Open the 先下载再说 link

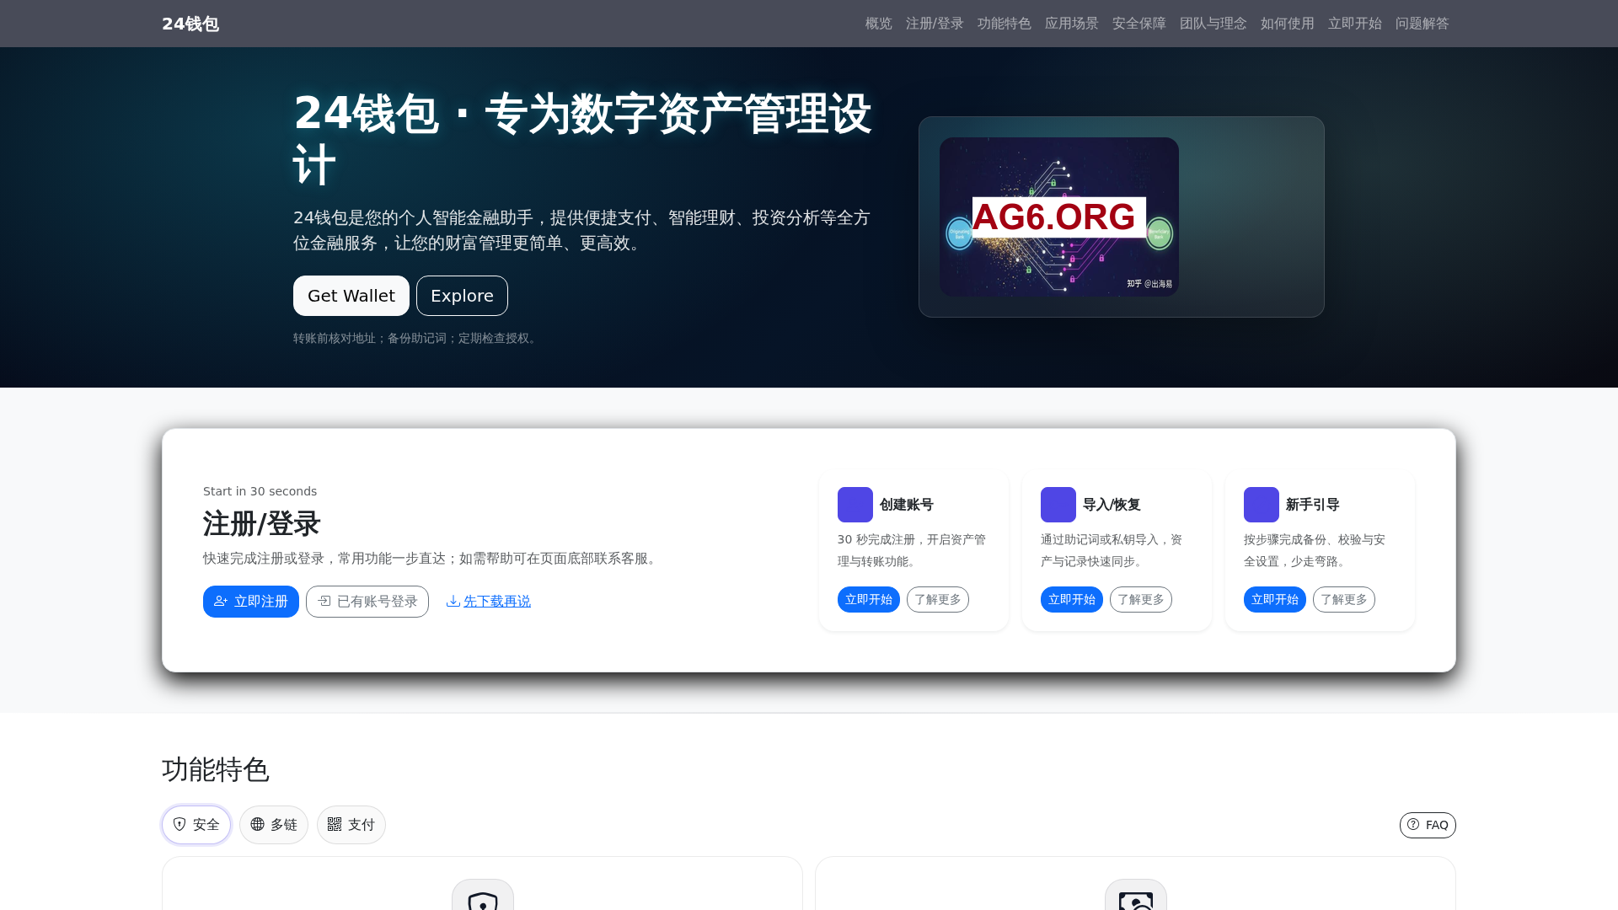[x=497, y=602]
